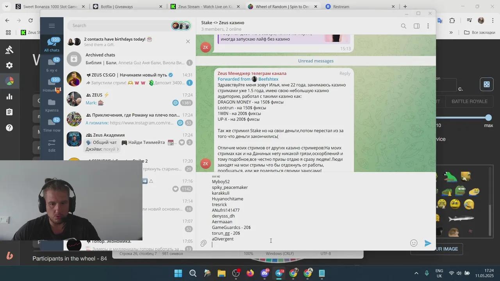The image size is (500, 281).
Task: Click the attach file paperclip icon
Action: click(x=204, y=244)
